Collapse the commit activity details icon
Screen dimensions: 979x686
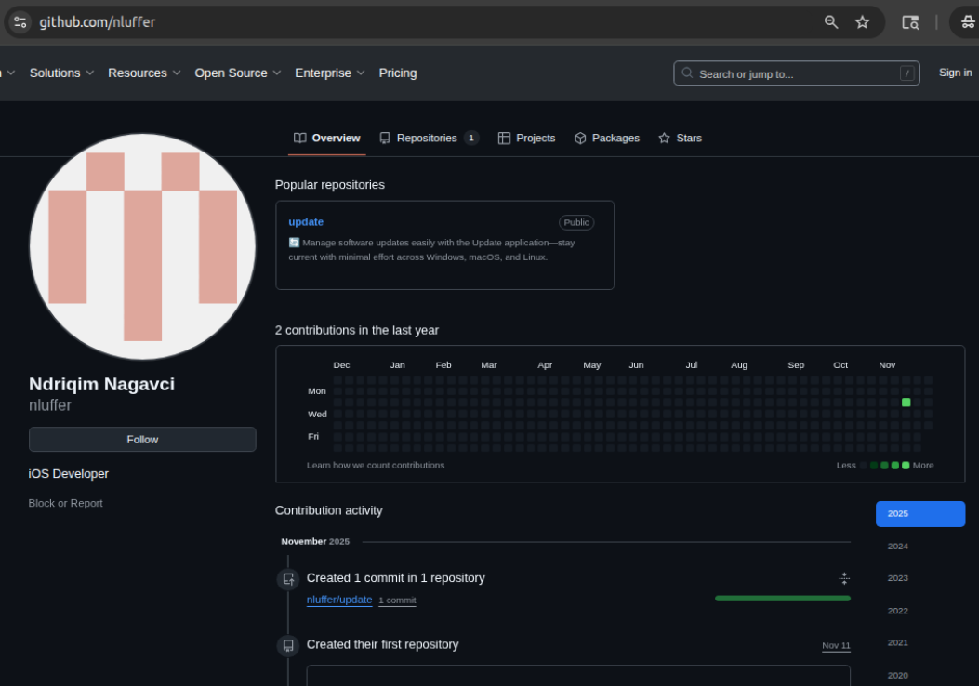[x=844, y=578]
